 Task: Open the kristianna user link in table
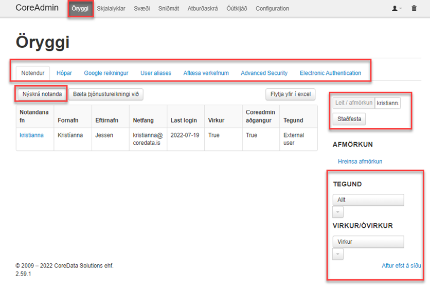(x=31, y=135)
